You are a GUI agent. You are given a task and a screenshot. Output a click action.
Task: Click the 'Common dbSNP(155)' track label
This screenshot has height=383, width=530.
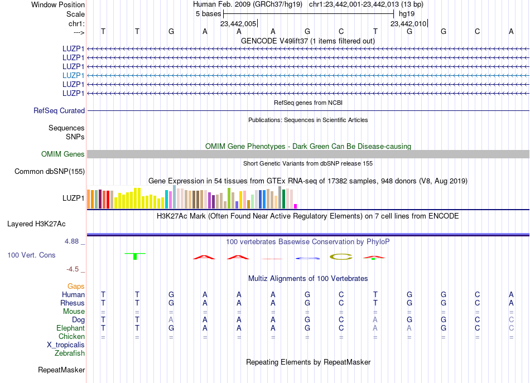click(x=50, y=171)
